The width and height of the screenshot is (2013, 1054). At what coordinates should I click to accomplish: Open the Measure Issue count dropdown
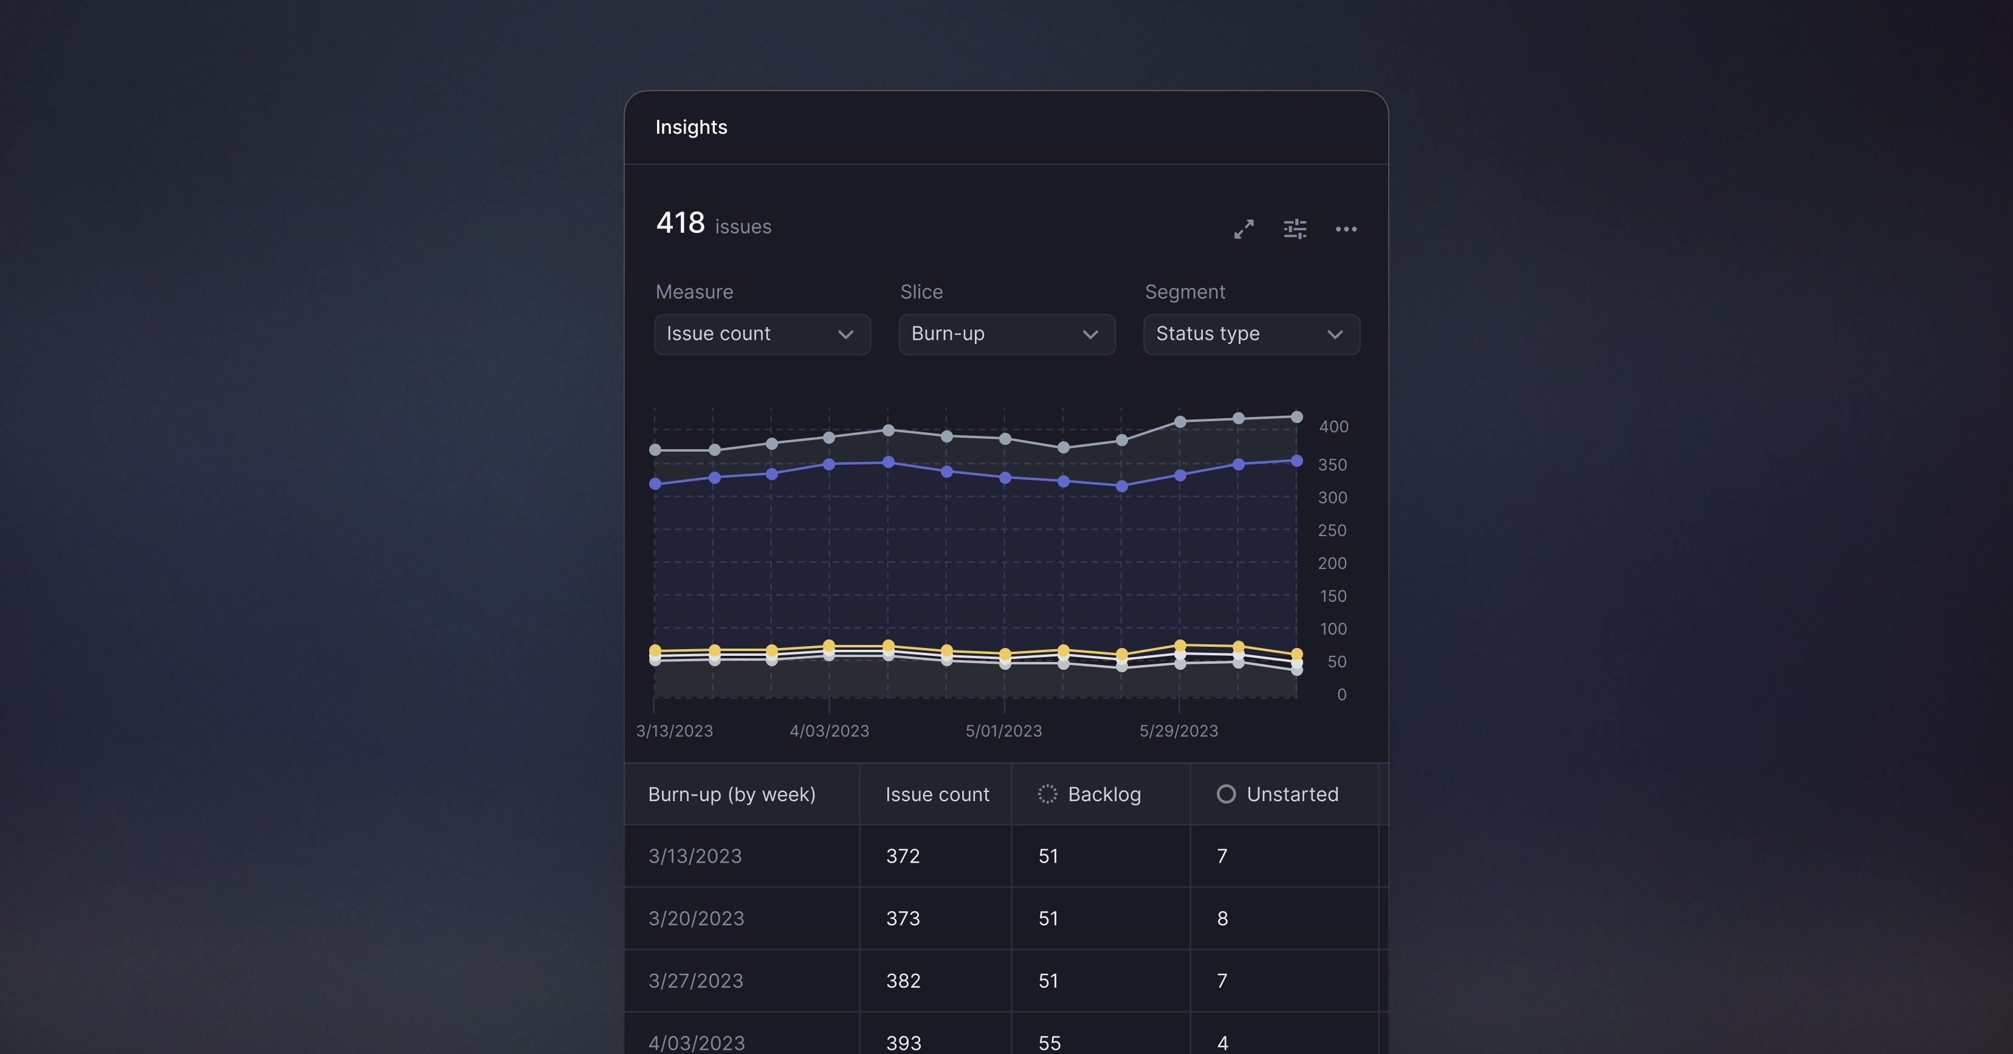pos(762,334)
